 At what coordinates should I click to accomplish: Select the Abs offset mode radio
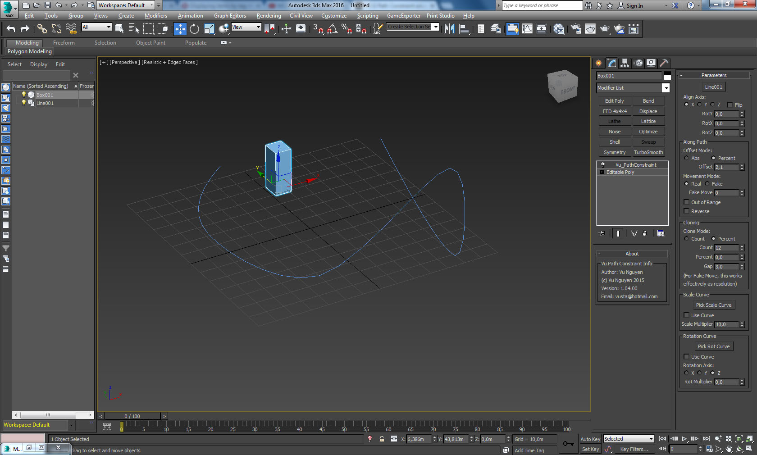point(686,158)
